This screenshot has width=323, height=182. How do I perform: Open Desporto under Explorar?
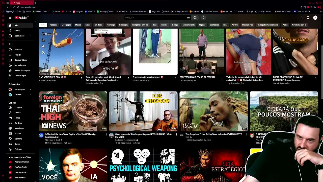[x=20, y=139]
